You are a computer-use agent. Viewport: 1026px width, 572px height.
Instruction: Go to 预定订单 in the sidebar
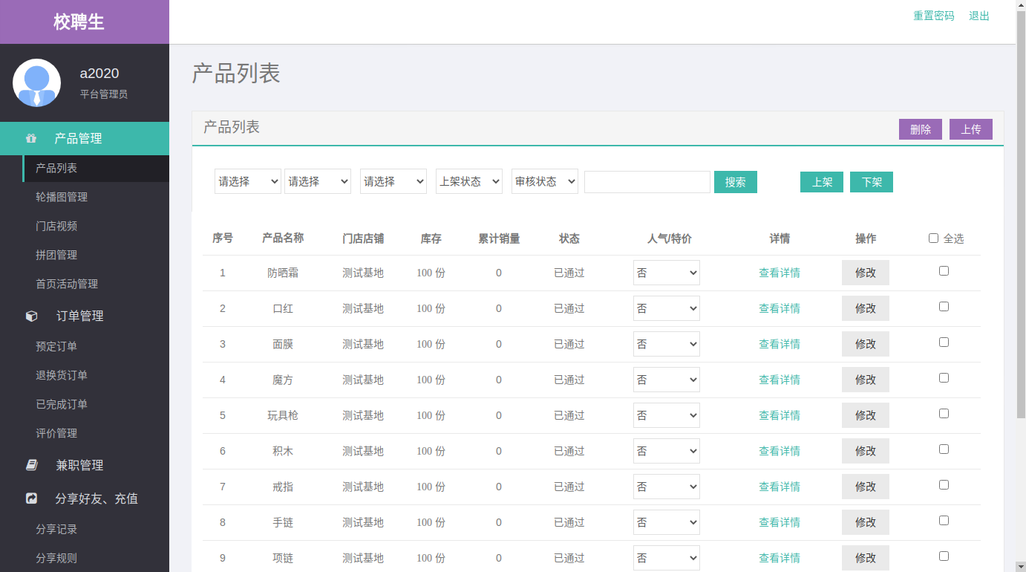pyautogui.click(x=56, y=346)
